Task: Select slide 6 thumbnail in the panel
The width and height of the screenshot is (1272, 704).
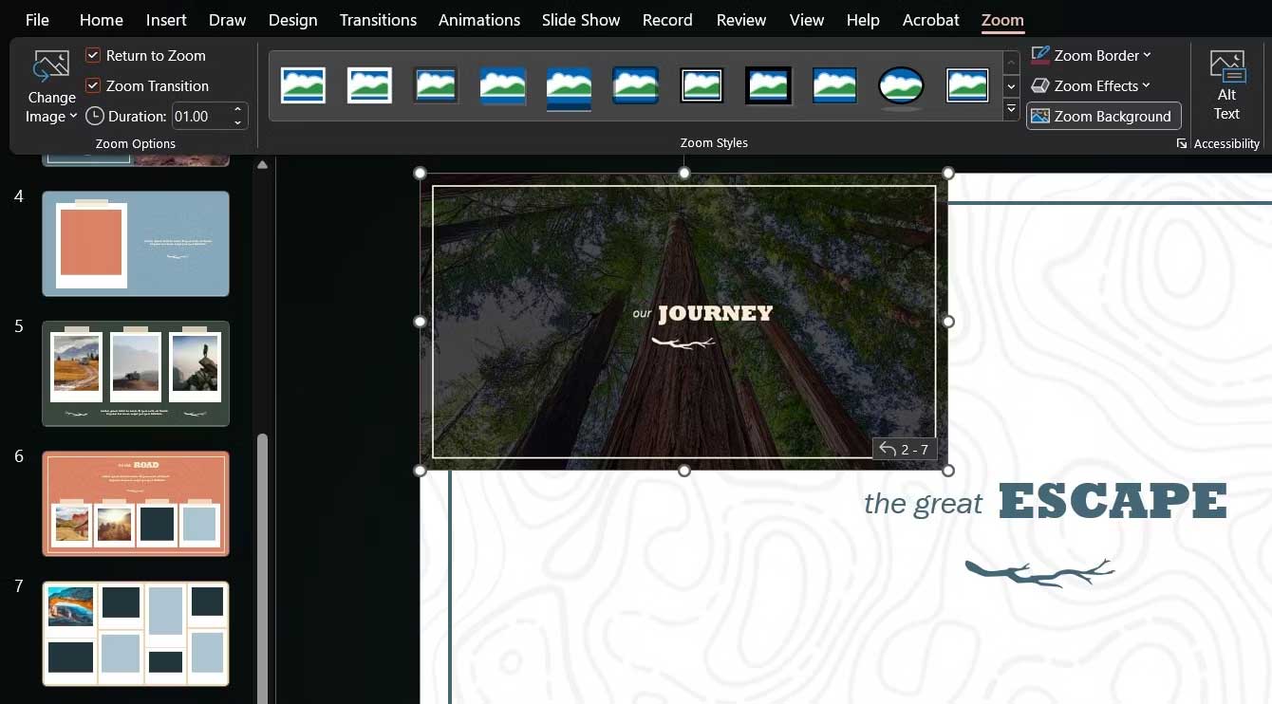Action: (135, 503)
